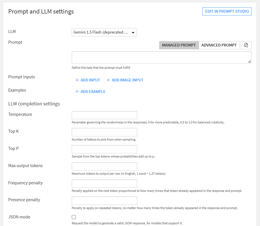The width and height of the screenshot is (260, 226).
Task: Click the dropdown arrow next to Gemini 1.5 Flash
Action: point(133,33)
